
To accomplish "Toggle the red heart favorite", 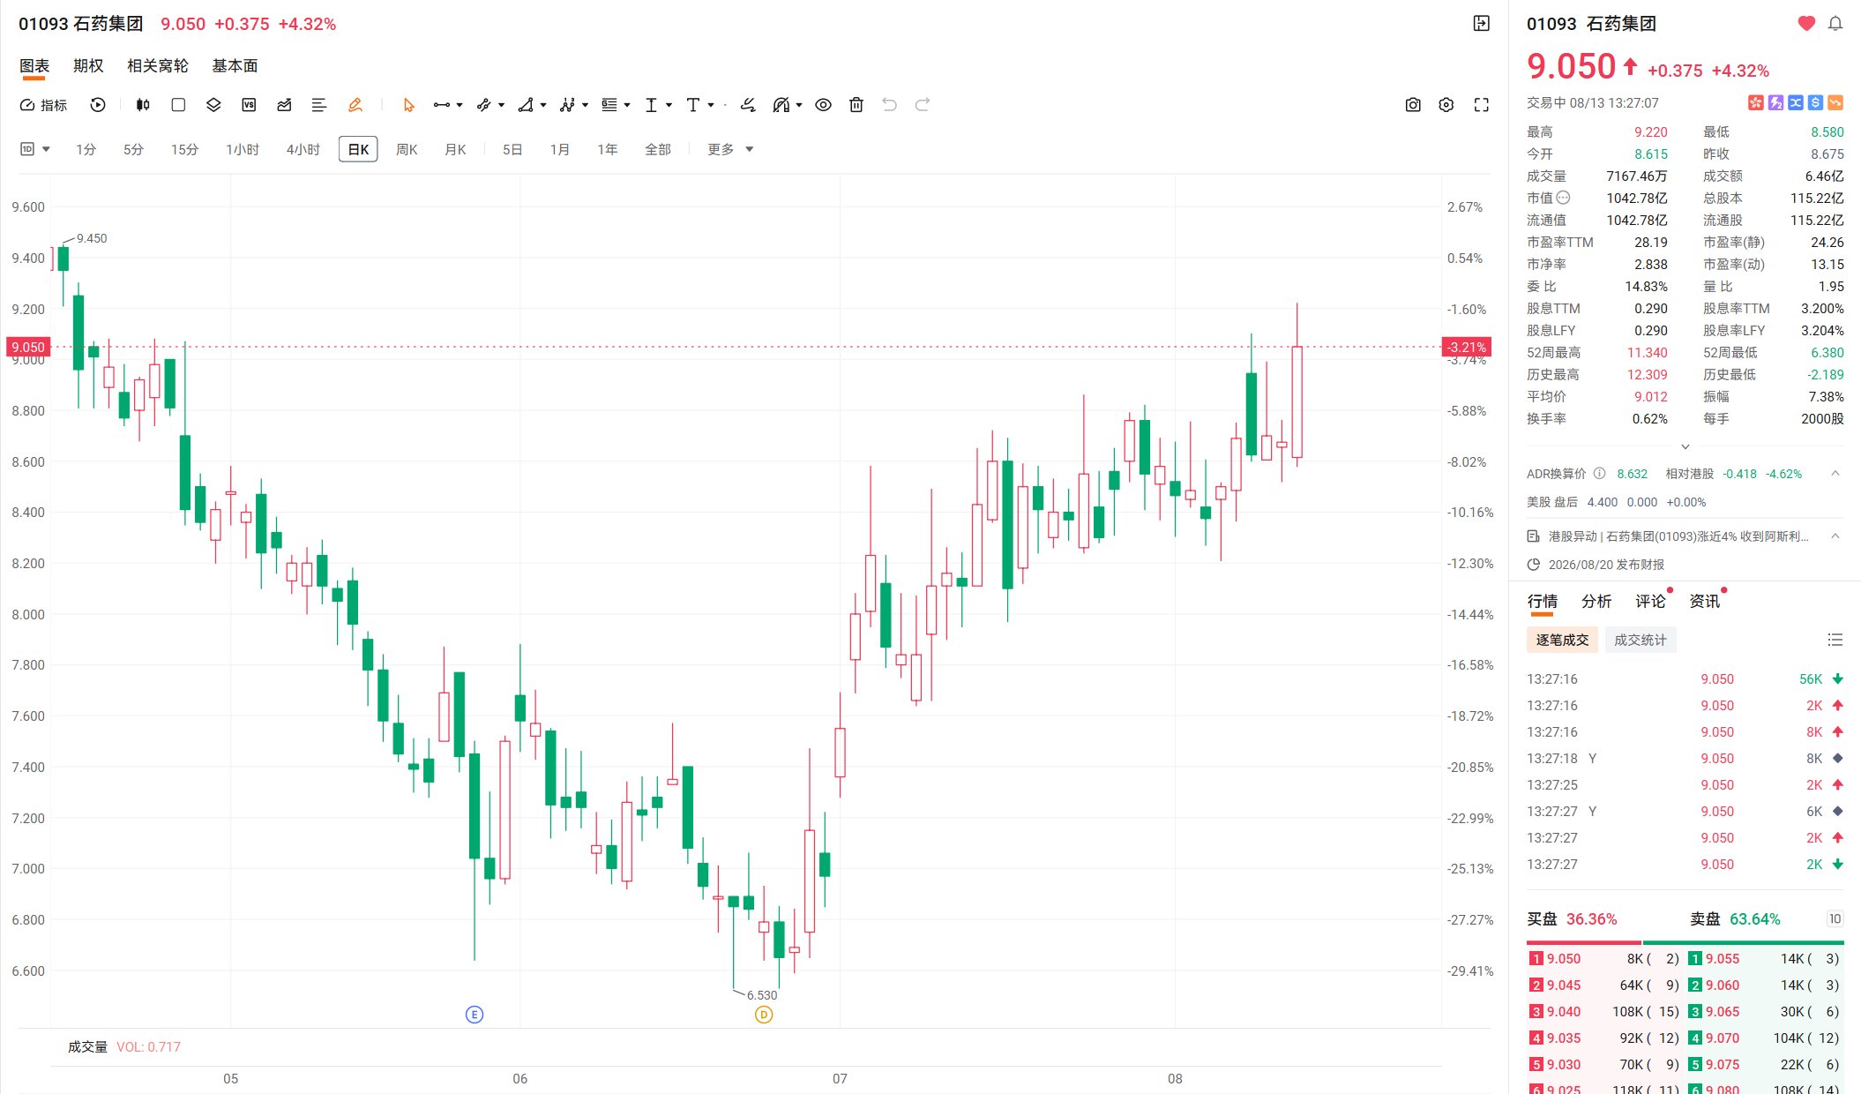I will coord(1806,24).
